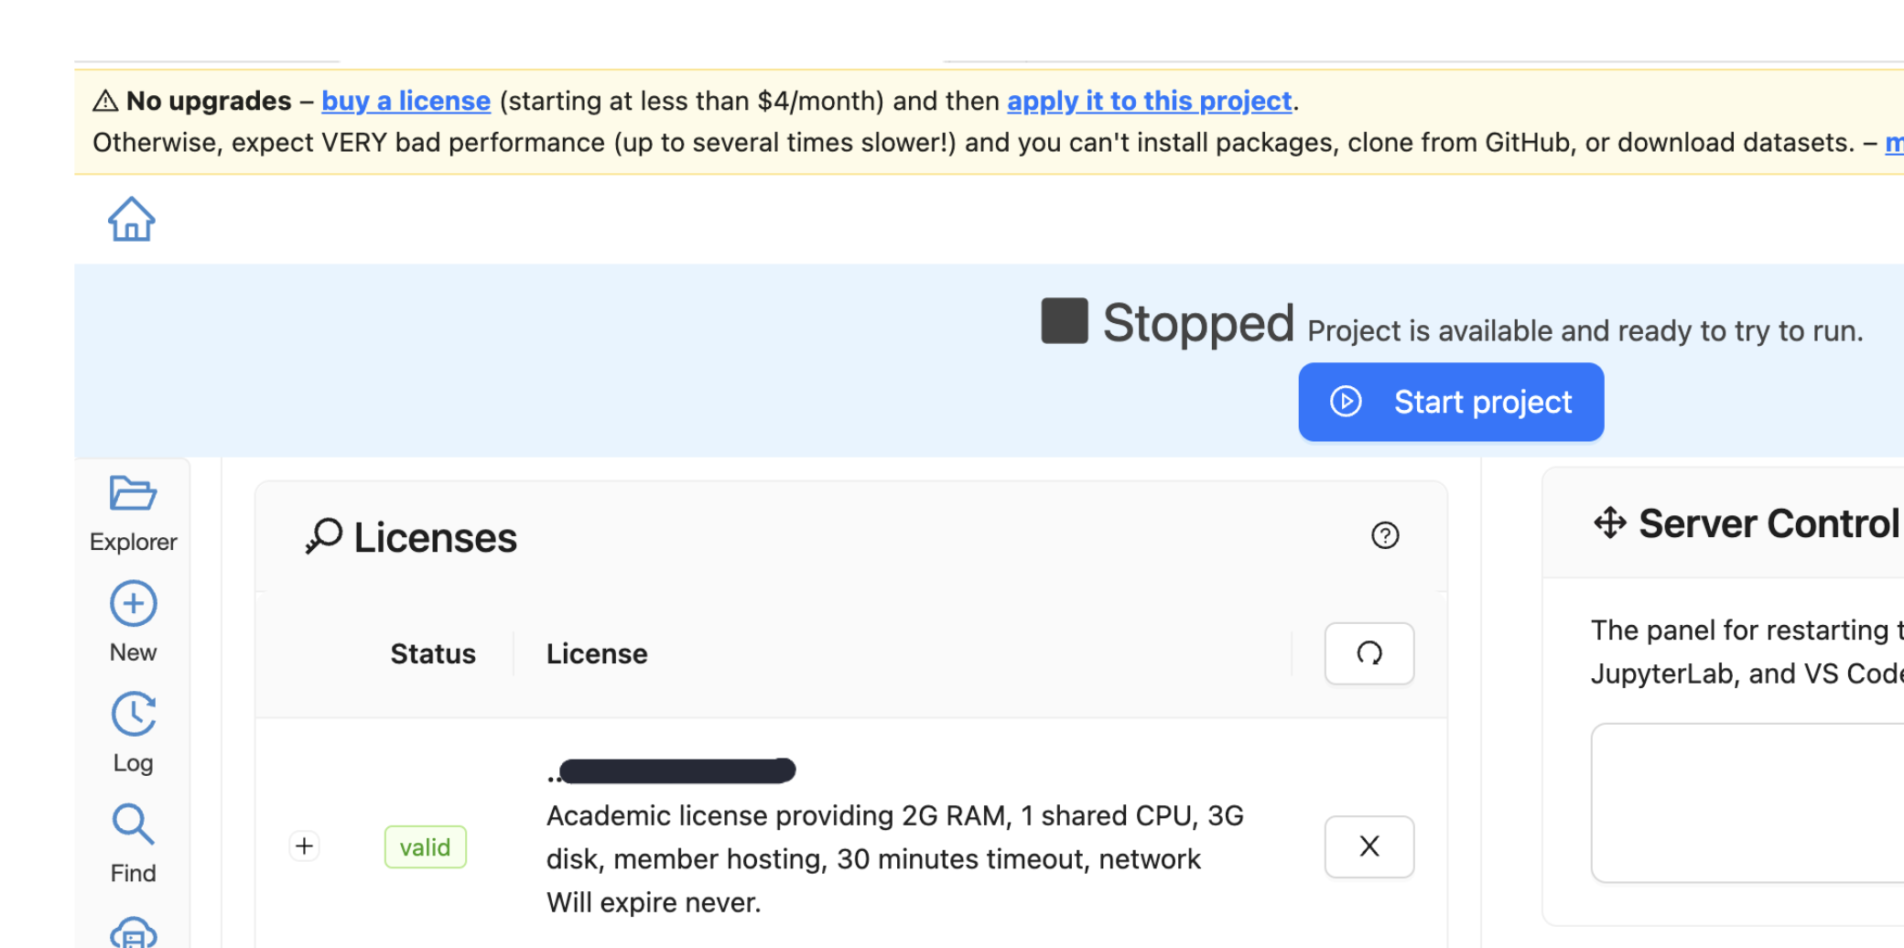Expand license details with the plus icon

click(x=304, y=846)
